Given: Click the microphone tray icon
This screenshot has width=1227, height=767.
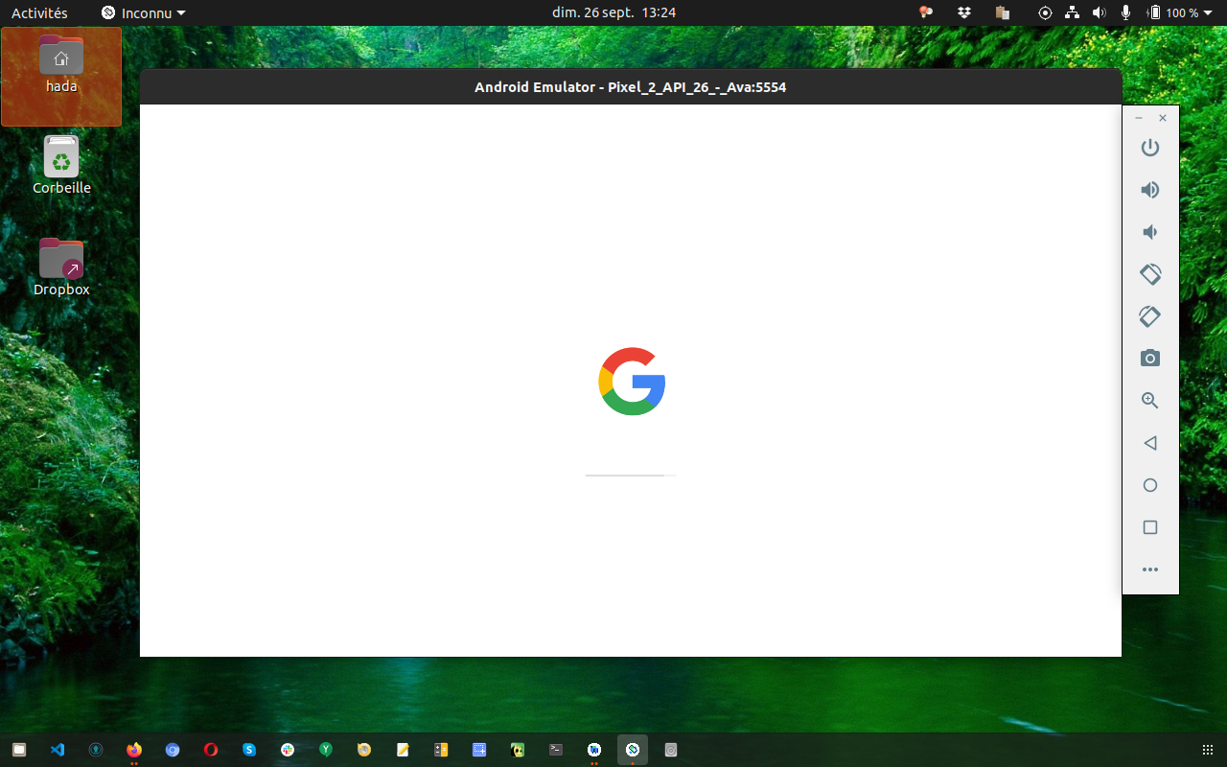Looking at the screenshot, I should (1125, 12).
